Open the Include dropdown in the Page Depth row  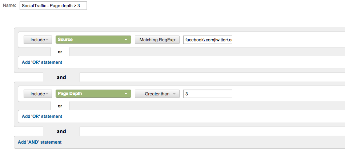coord(38,94)
